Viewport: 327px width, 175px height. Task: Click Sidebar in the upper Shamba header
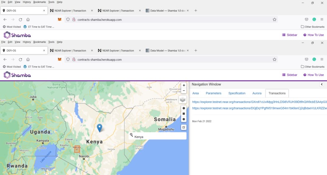click(289, 35)
